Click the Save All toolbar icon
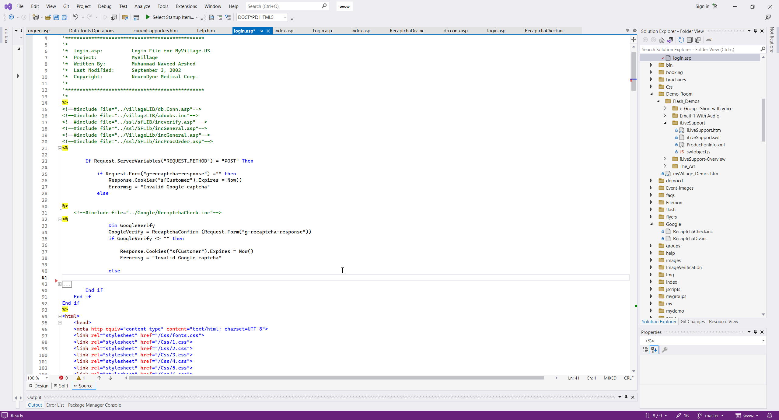This screenshot has height=420, width=779. [65, 17]
